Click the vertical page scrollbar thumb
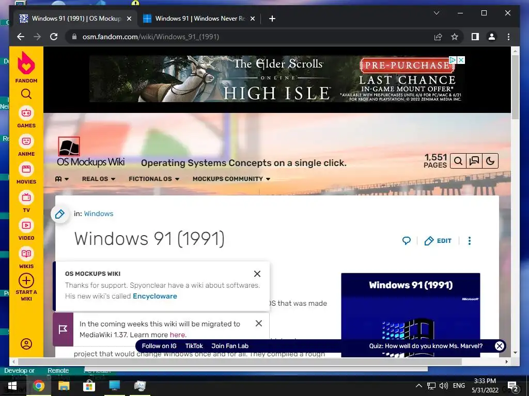This screenshot has height=396, width=529. tap(515, 87)
